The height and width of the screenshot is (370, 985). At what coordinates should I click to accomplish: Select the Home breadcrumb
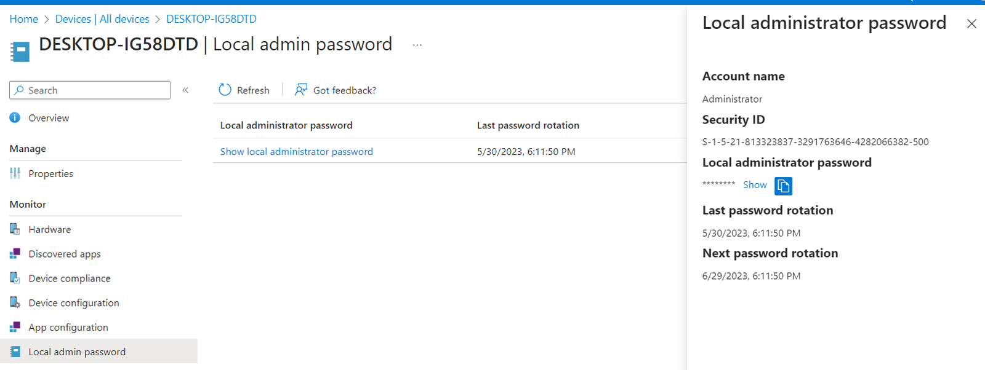point(23,19)
